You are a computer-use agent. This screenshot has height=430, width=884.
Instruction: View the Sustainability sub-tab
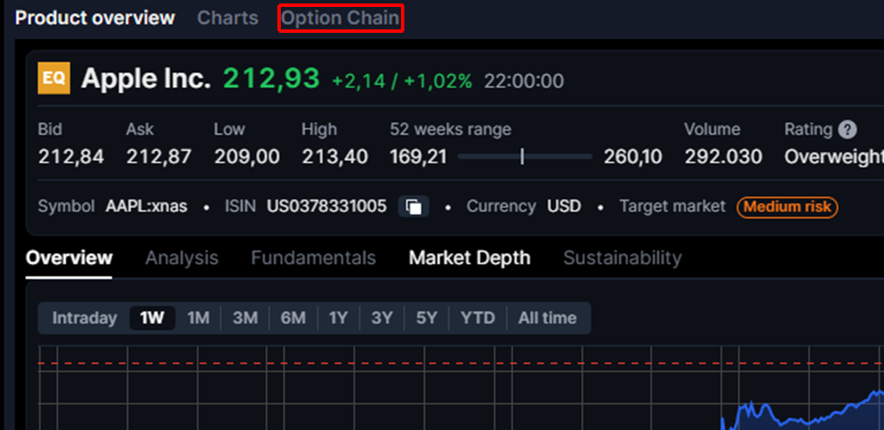pyautogui.click(x=622, y=257)
